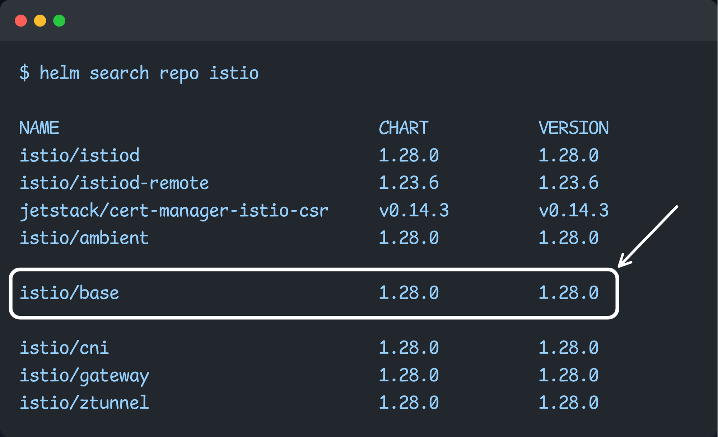Click the istio/gateway chart name
The height and width of the screenshot is (437, 718).
point(84,375)
